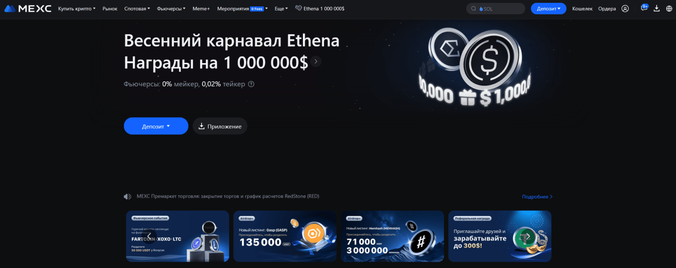This screenshot has height=268, width=676.
Task: Click the Приложение download button
Action: (220, 126)
